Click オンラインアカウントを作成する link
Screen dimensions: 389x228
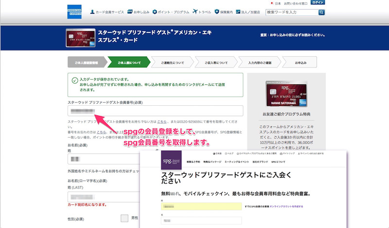pos(286,206)
